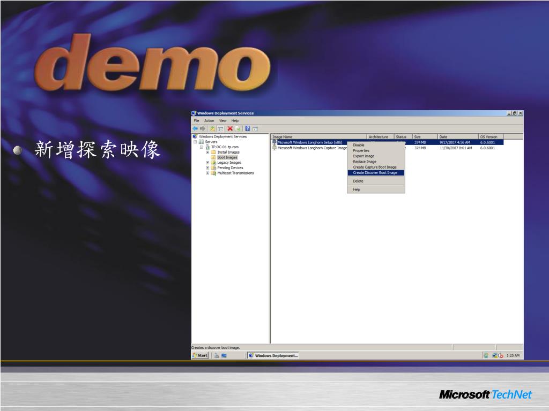Click the Servers node icon in the tree
The width and height of the screenshot is (549, 411).
pos(202,141)
